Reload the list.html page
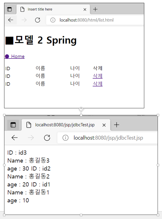This screenshot has height=219, width=162. pyautogui.click(x=38, y=20)
